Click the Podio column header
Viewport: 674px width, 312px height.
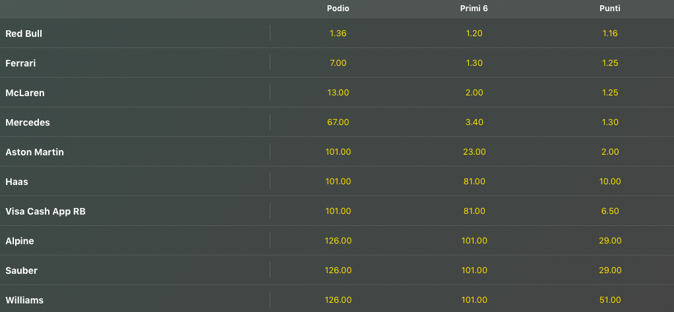[338, 9]
